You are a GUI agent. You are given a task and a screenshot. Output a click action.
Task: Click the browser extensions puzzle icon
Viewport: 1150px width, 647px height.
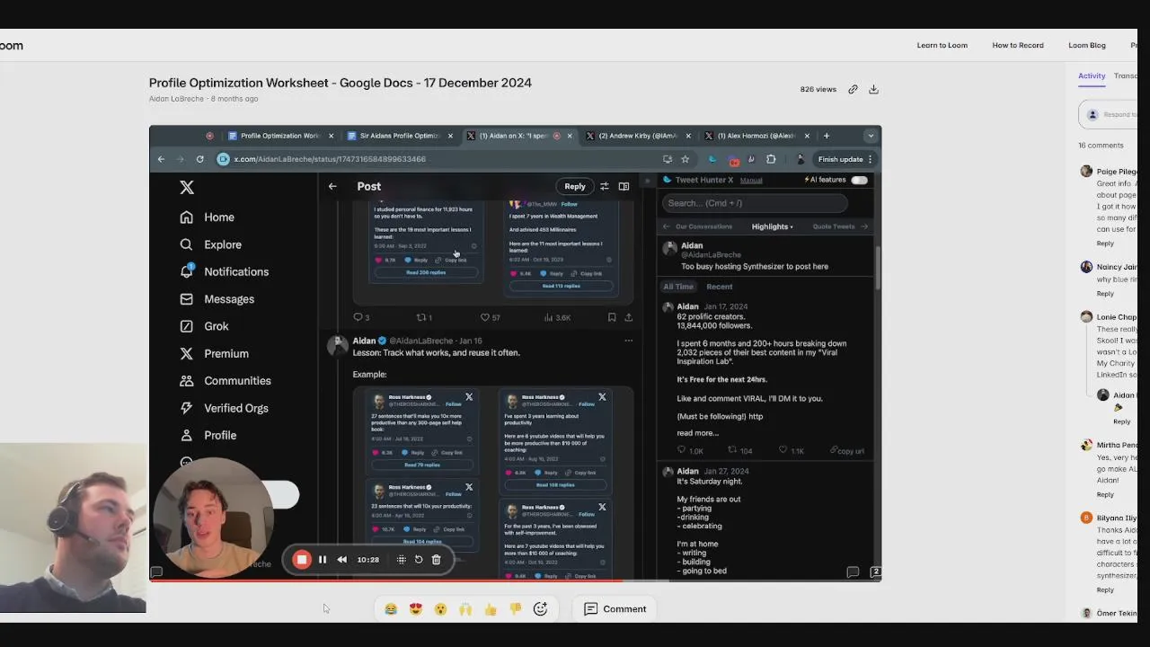[x=771, y=159]
